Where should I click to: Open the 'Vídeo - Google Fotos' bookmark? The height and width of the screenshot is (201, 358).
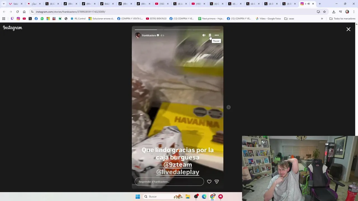pyautogui.click(x=268, y=19)
